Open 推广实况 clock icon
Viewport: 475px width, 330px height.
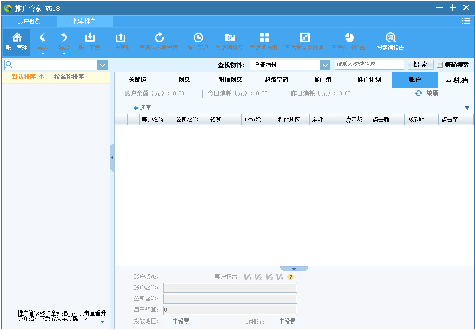coord(198,38)
